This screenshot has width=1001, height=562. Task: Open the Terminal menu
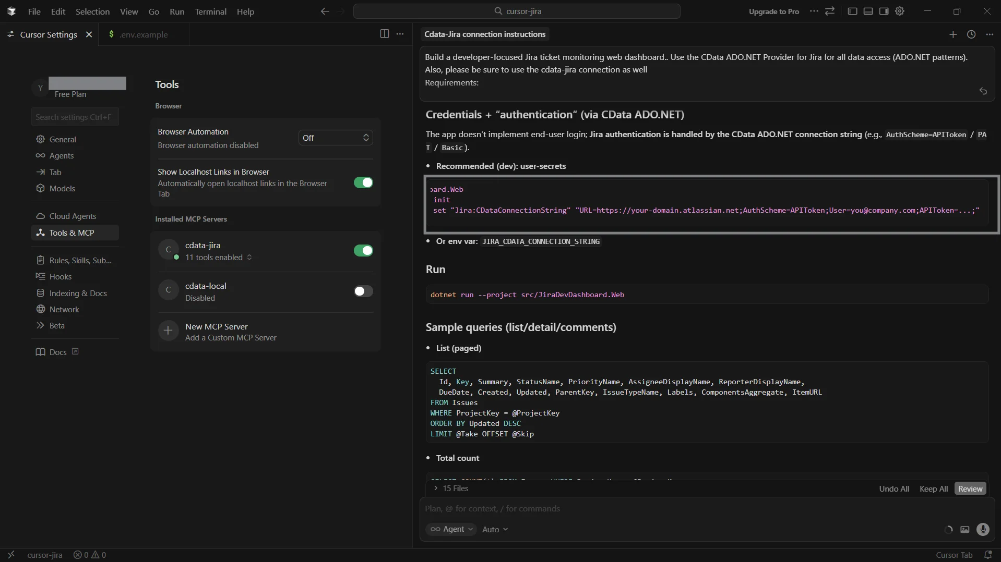210,11
